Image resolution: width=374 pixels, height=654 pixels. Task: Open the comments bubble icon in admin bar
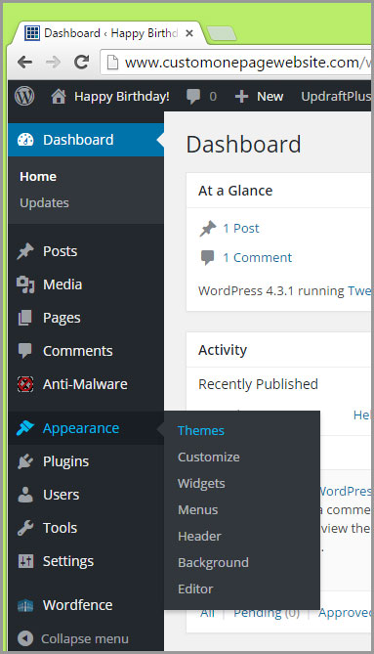[x=193, y=97]
